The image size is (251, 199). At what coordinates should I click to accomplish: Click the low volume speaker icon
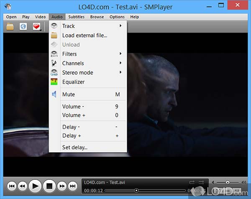[x=213, y=182]
